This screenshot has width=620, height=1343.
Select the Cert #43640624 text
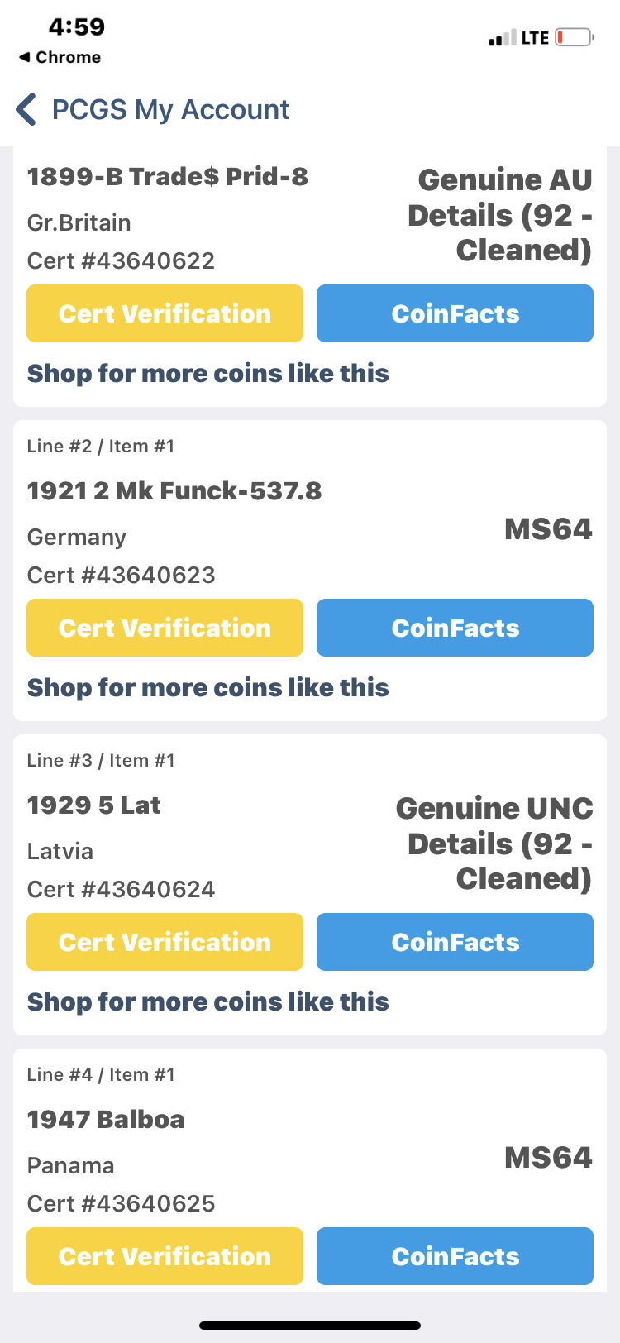pyautogui.click(x=121, y=889)
